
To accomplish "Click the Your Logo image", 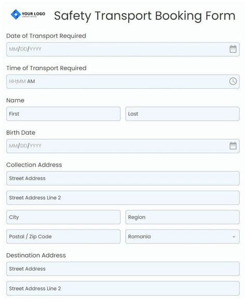I will (x=28, y=15).
